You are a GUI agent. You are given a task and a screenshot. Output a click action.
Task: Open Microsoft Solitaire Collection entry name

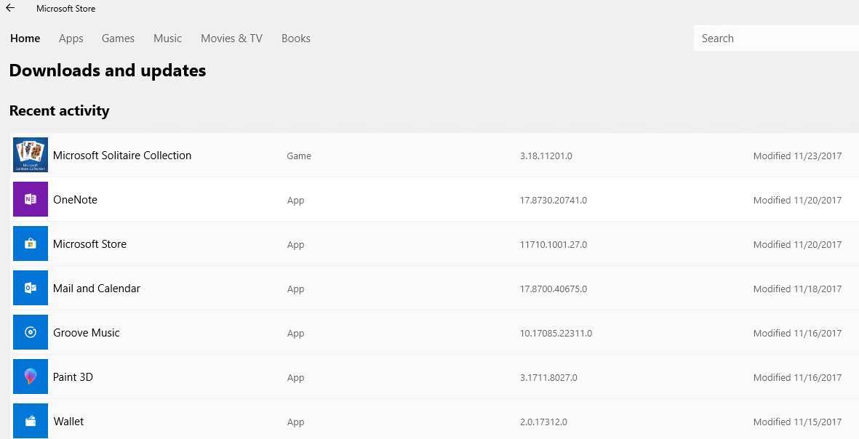click(x=122, y=156)
